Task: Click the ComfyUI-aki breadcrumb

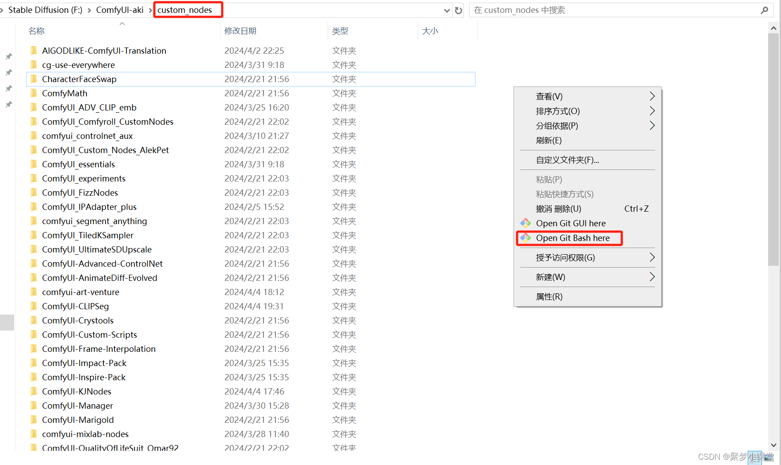Action: tap(120, 10)
